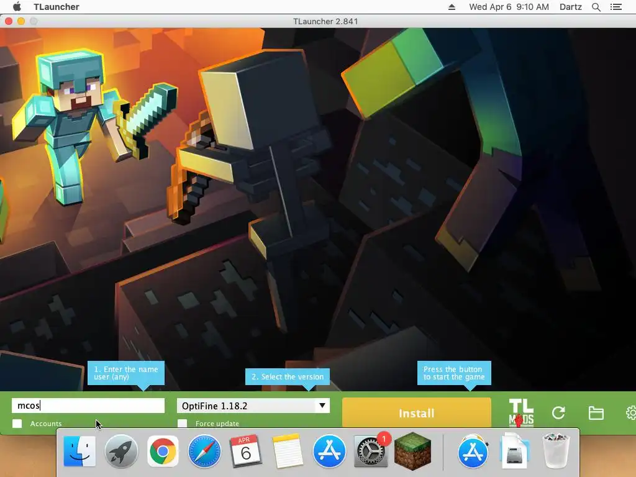The width and height of the screenshot is (636, 477).
Task: Open Launchpad rocket in dock
Action: click(x=121, y=451)
